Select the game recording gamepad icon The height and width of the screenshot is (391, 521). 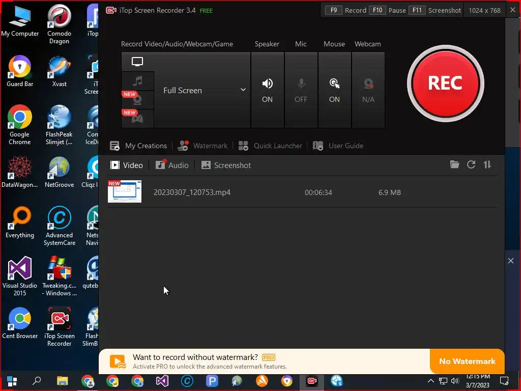[137, 118]
